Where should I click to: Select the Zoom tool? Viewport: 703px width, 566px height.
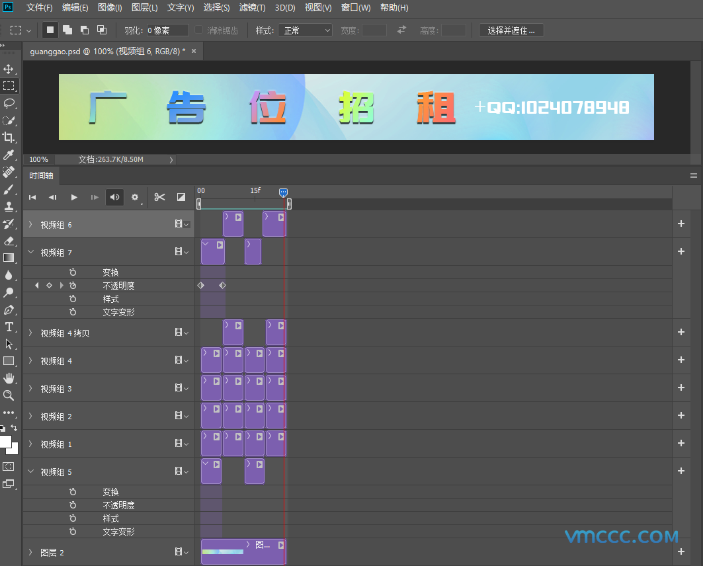click(x=9, y=395)
